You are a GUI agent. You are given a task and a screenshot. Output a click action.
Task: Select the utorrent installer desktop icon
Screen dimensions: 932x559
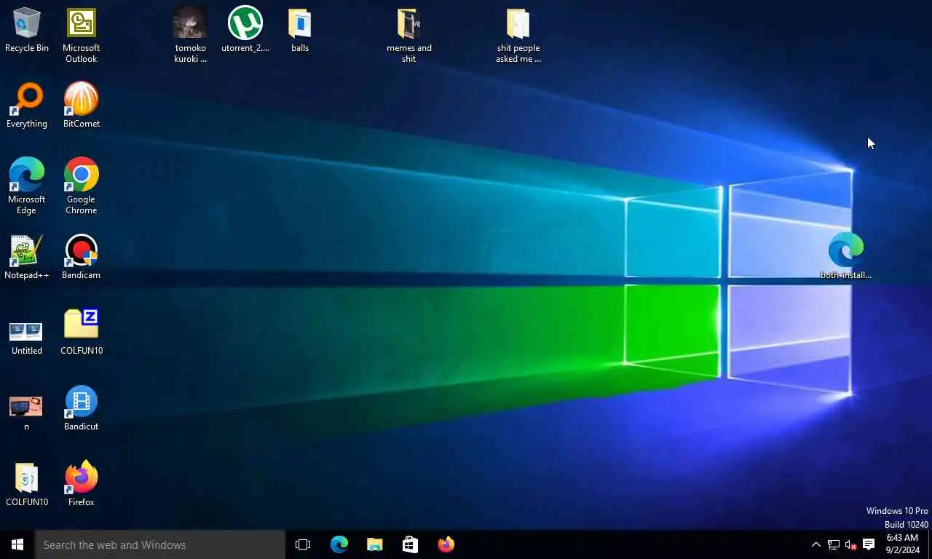tap(245, 31)
